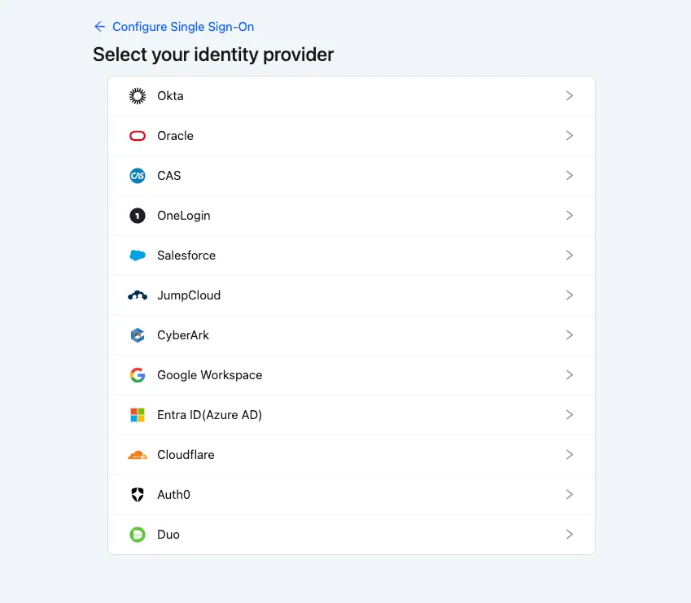Image resolution: width=691 pixels, height=603 pixels.
Task: Click the Auth0 shield logo icon
Action: 138,495
